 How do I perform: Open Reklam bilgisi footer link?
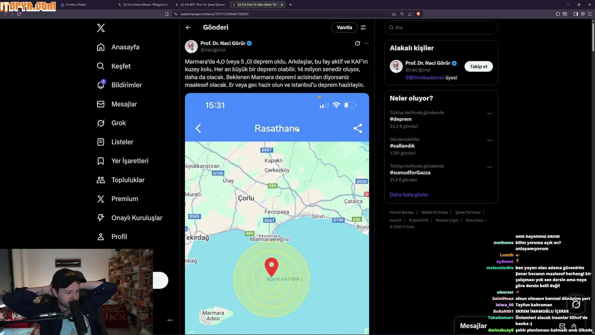pos(447,220)
